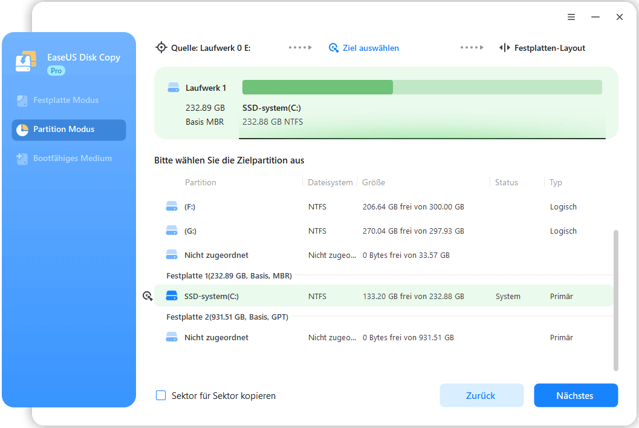The height and width of the screenshot is (428, 639).
Task: Click 'Basis MBR' under Laufwerk 1
Action: coord(204,122)
